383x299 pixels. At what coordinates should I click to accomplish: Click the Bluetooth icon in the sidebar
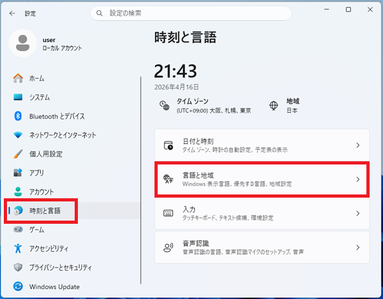(18, 116)
